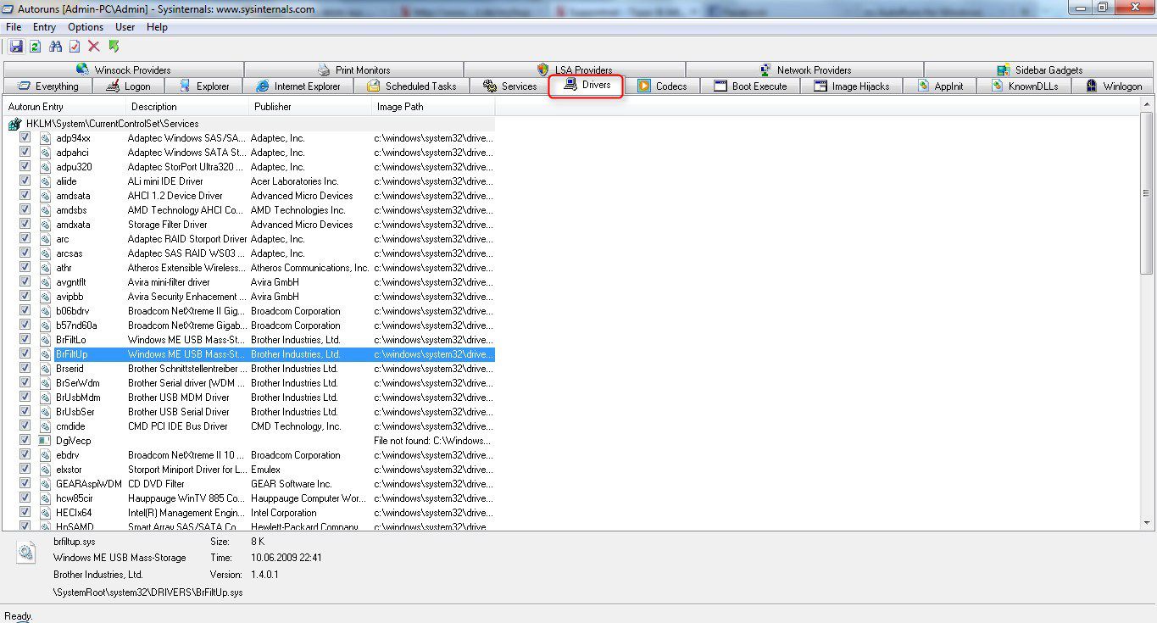1157x623 pixels.
Task: Select the BrFiltLo entry row
Action: 249,340
